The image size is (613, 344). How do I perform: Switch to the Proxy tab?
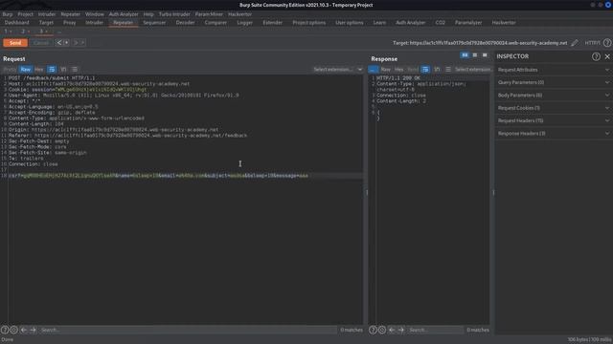[70, 23]
